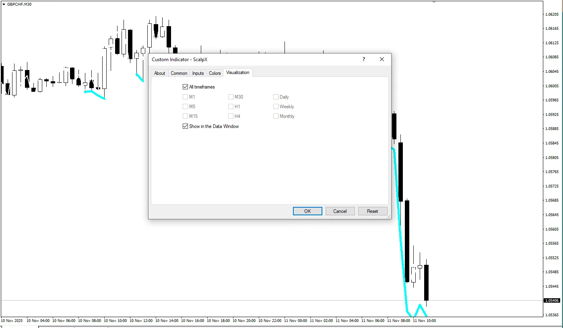Tick the M1 timeframe checkbox
This screenshot has height=328, width=563.
click(185, 97)
